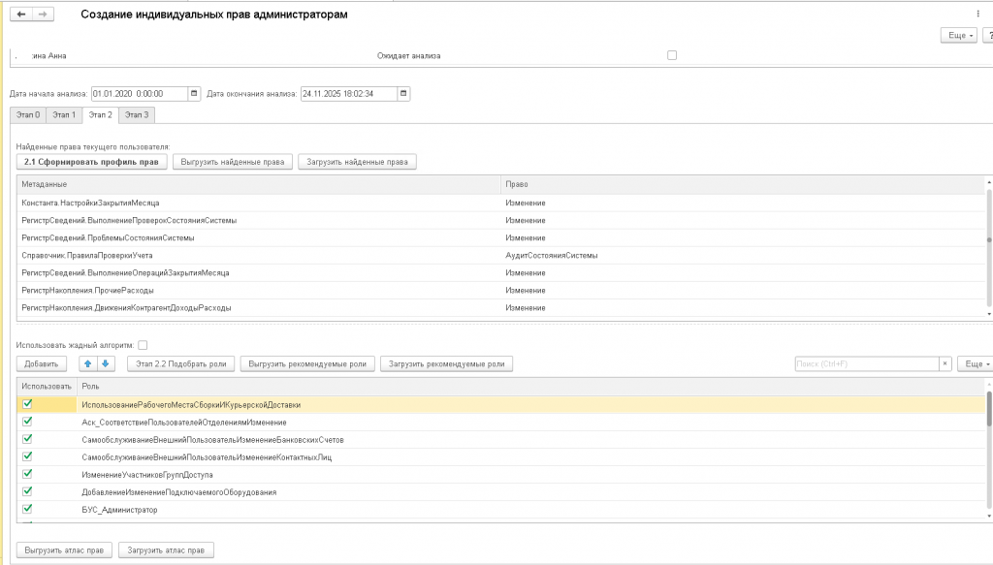Open calendar for analysis end date
This screenshot has height=565, width=993.
(404, 94)
